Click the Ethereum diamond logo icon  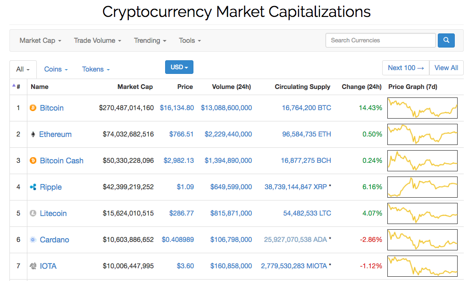33,134
